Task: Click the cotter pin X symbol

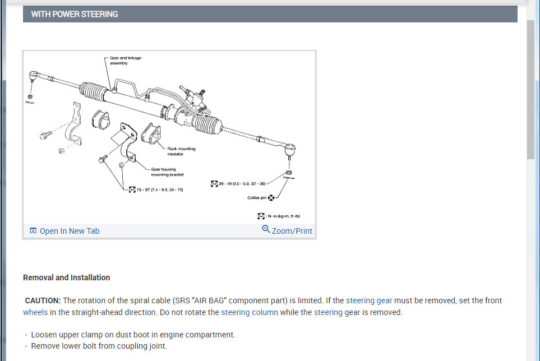Action: tap(271, 197)
